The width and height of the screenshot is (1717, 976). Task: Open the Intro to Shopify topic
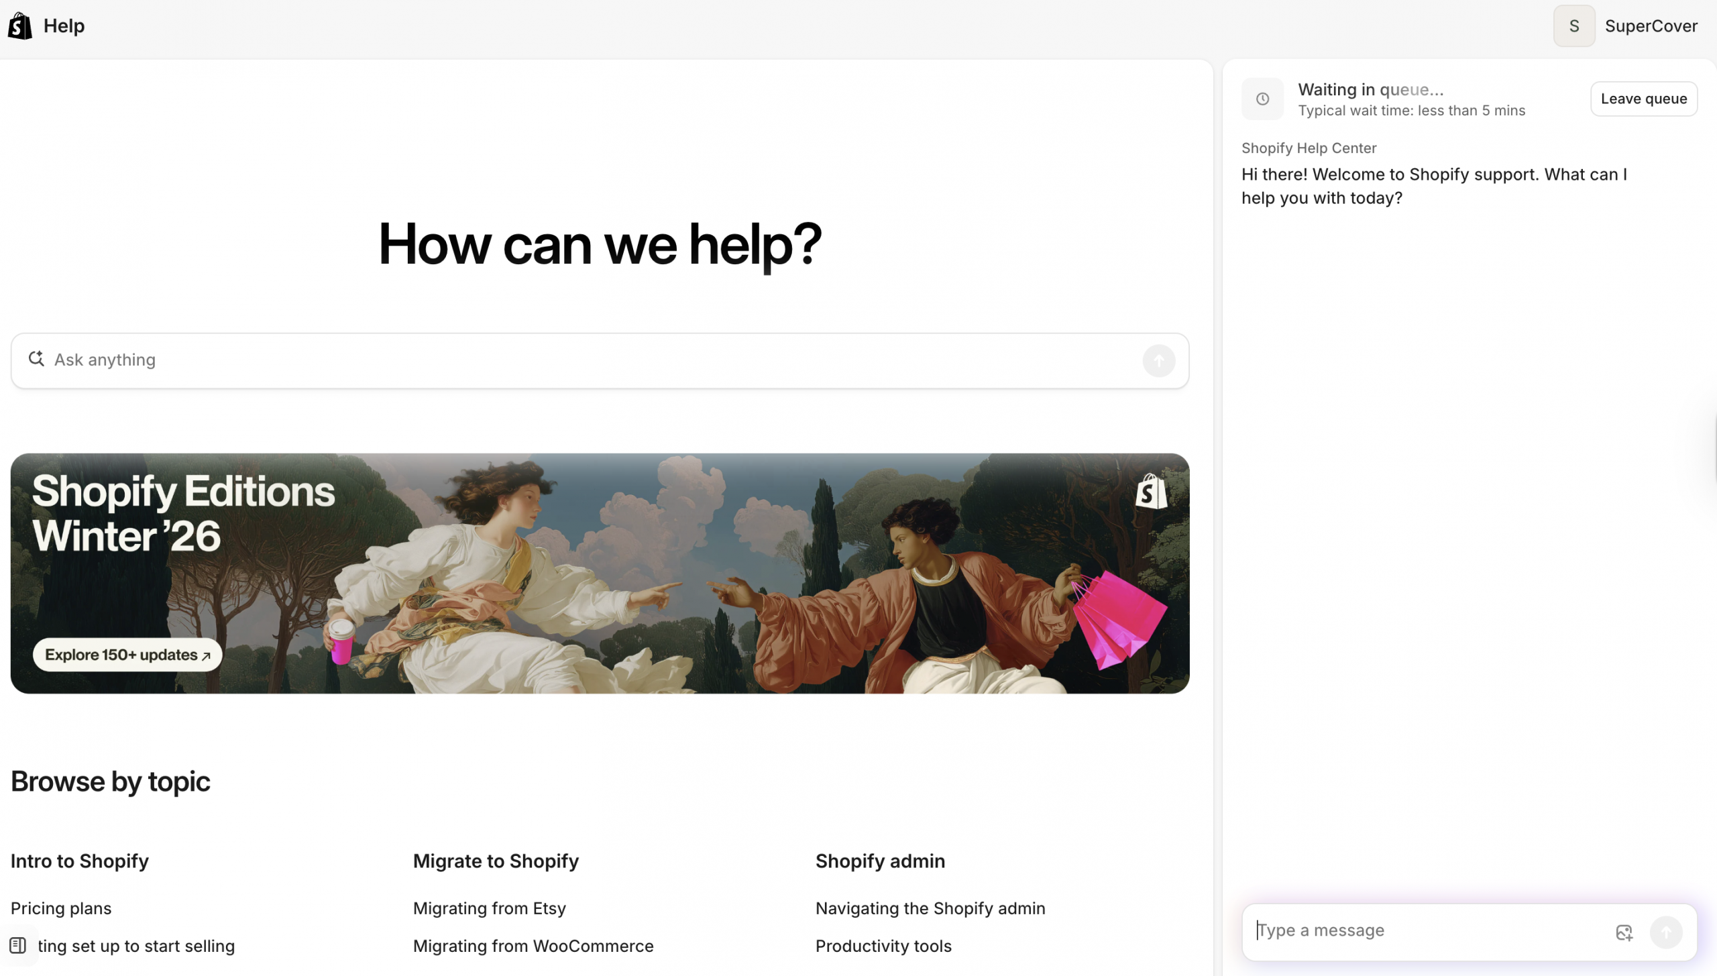[x=80, y=861]
